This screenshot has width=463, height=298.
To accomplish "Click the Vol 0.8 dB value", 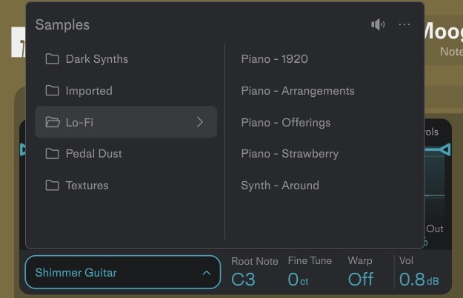I will point(419,280).
